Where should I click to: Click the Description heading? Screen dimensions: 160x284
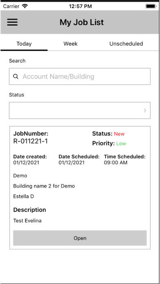[30, 210]
